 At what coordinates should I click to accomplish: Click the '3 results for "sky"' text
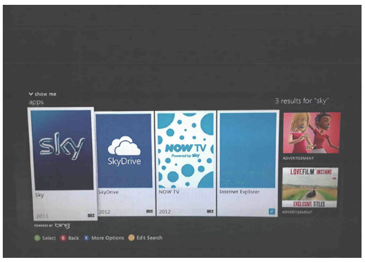(x=302, y=101)
